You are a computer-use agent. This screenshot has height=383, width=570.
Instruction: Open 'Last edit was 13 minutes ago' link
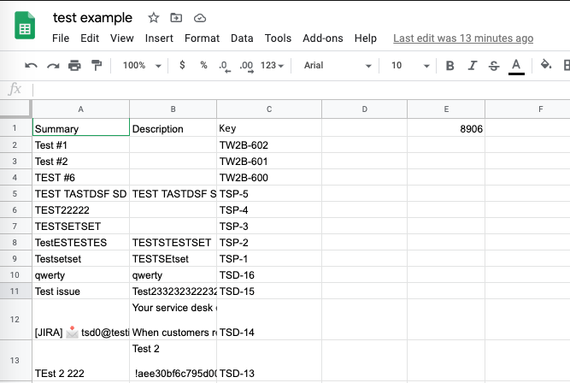(463, 38)
